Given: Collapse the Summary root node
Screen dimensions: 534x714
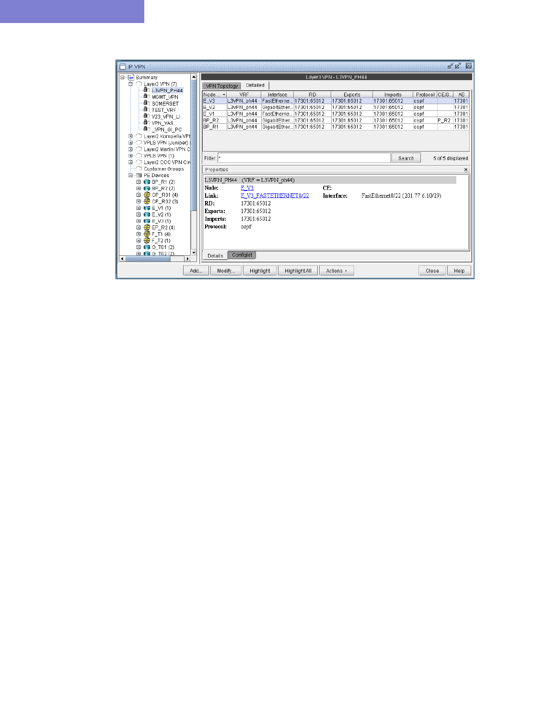Looking at the screenshot, I should pyautogui.click(x=122, y=77).
